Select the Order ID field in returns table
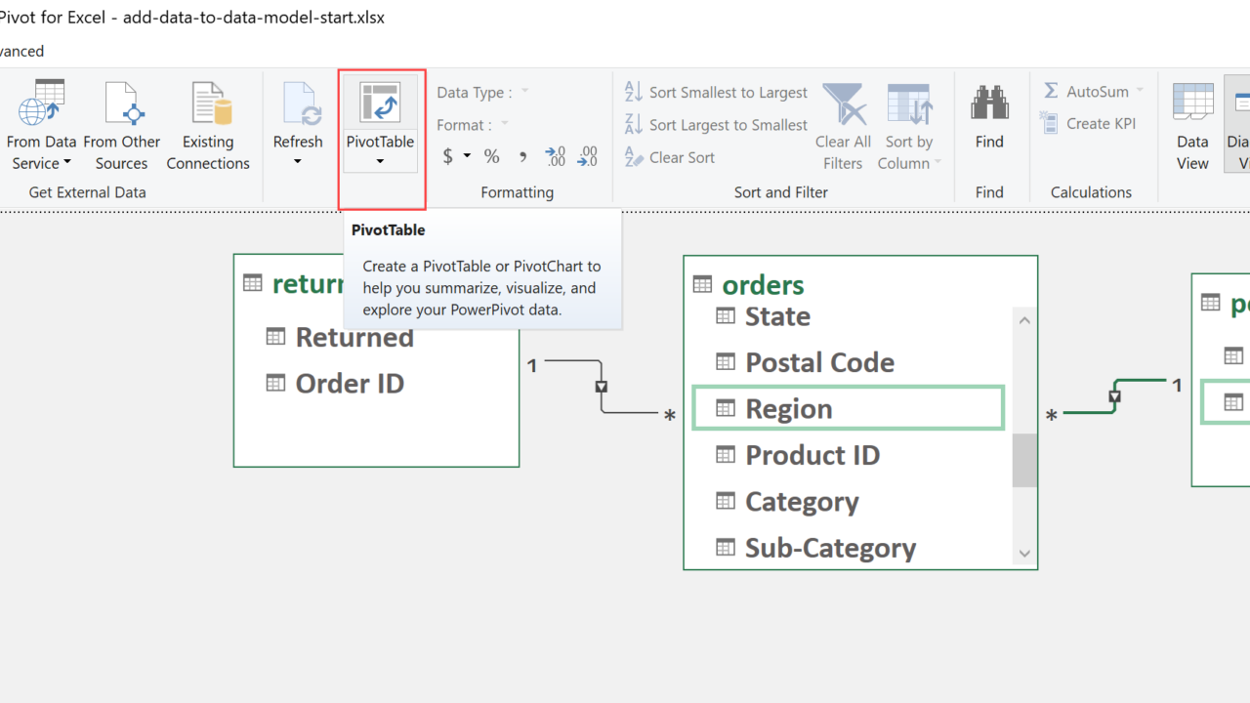The image size is (1250, 703). pos(350,384)
